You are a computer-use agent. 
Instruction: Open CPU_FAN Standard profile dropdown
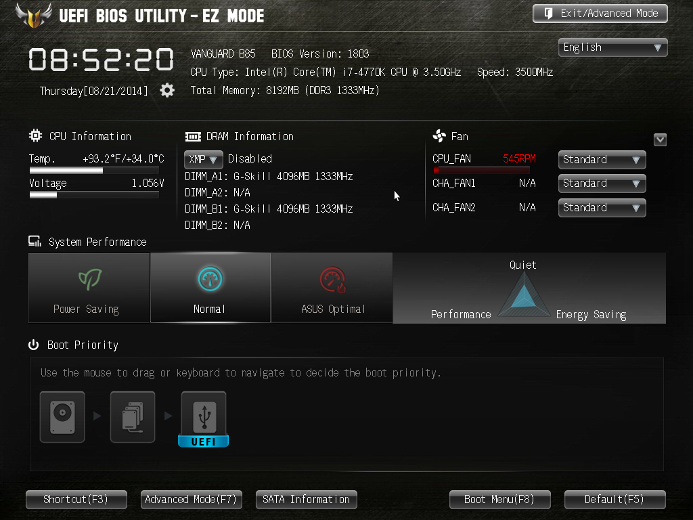[602, 160]
